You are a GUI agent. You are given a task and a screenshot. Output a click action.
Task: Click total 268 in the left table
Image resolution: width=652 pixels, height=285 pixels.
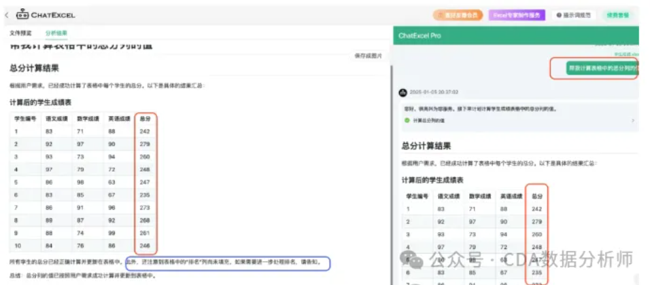pyautogui.click(x=145, y=221)
